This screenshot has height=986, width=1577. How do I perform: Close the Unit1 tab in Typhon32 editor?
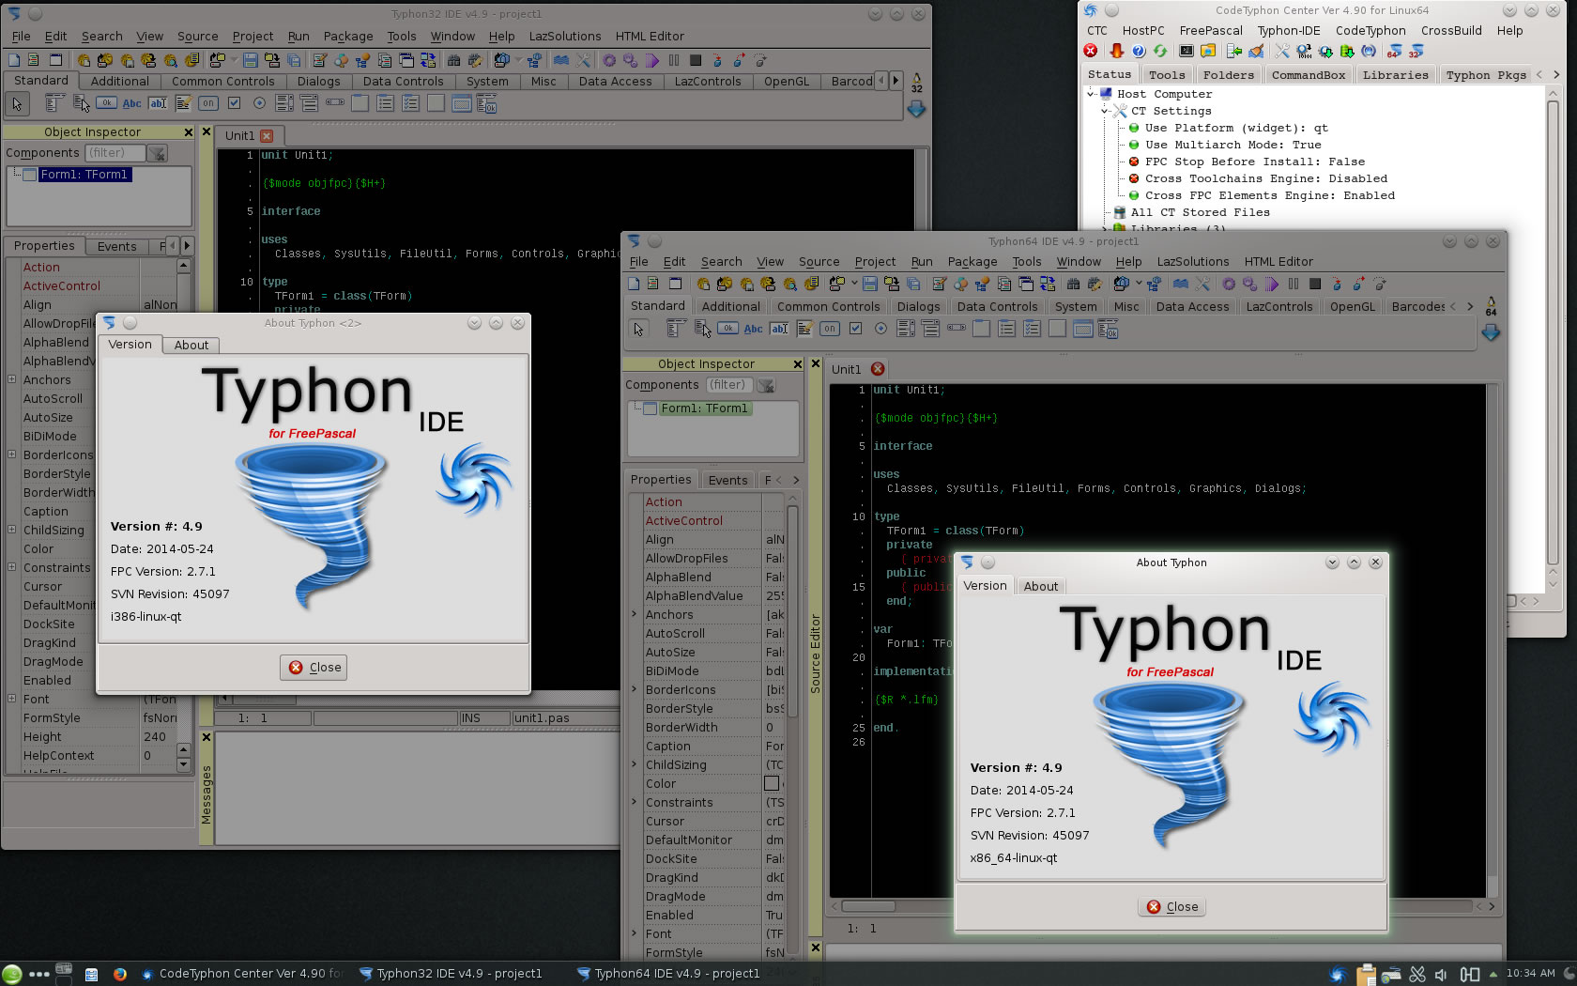tap(267, 135)
